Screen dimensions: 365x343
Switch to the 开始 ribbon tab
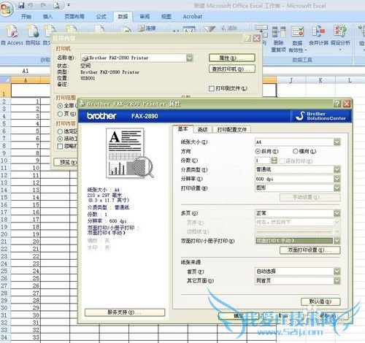26,17
